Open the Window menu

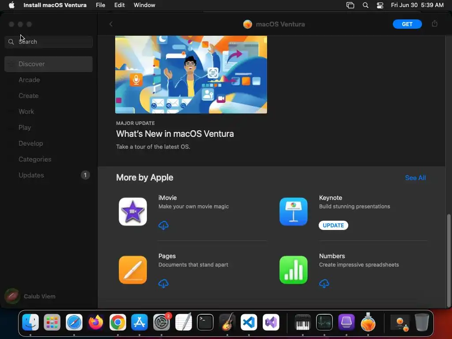click(144, 5)
